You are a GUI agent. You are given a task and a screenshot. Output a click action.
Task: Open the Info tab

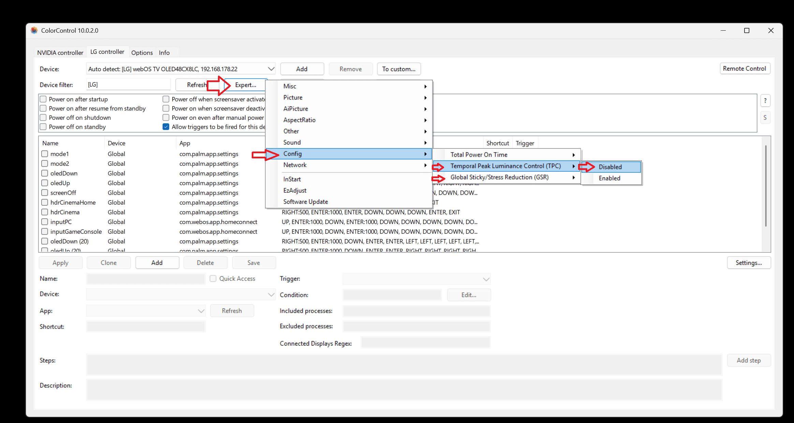coord(164,52)
